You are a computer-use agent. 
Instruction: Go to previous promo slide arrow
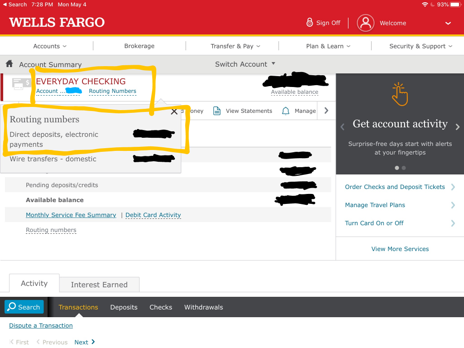pyautogui.click(x=343, y=127)
